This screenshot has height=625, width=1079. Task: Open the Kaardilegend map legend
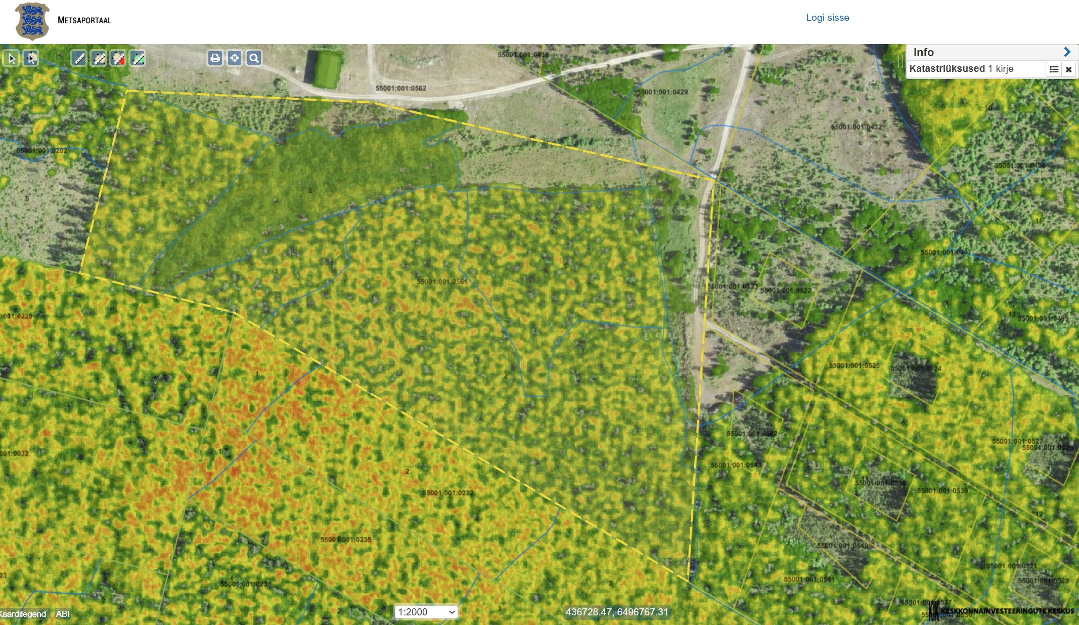tap(23, 614)
